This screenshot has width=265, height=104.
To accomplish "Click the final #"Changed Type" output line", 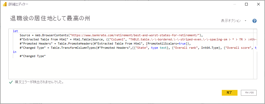I will pos(33,56).
